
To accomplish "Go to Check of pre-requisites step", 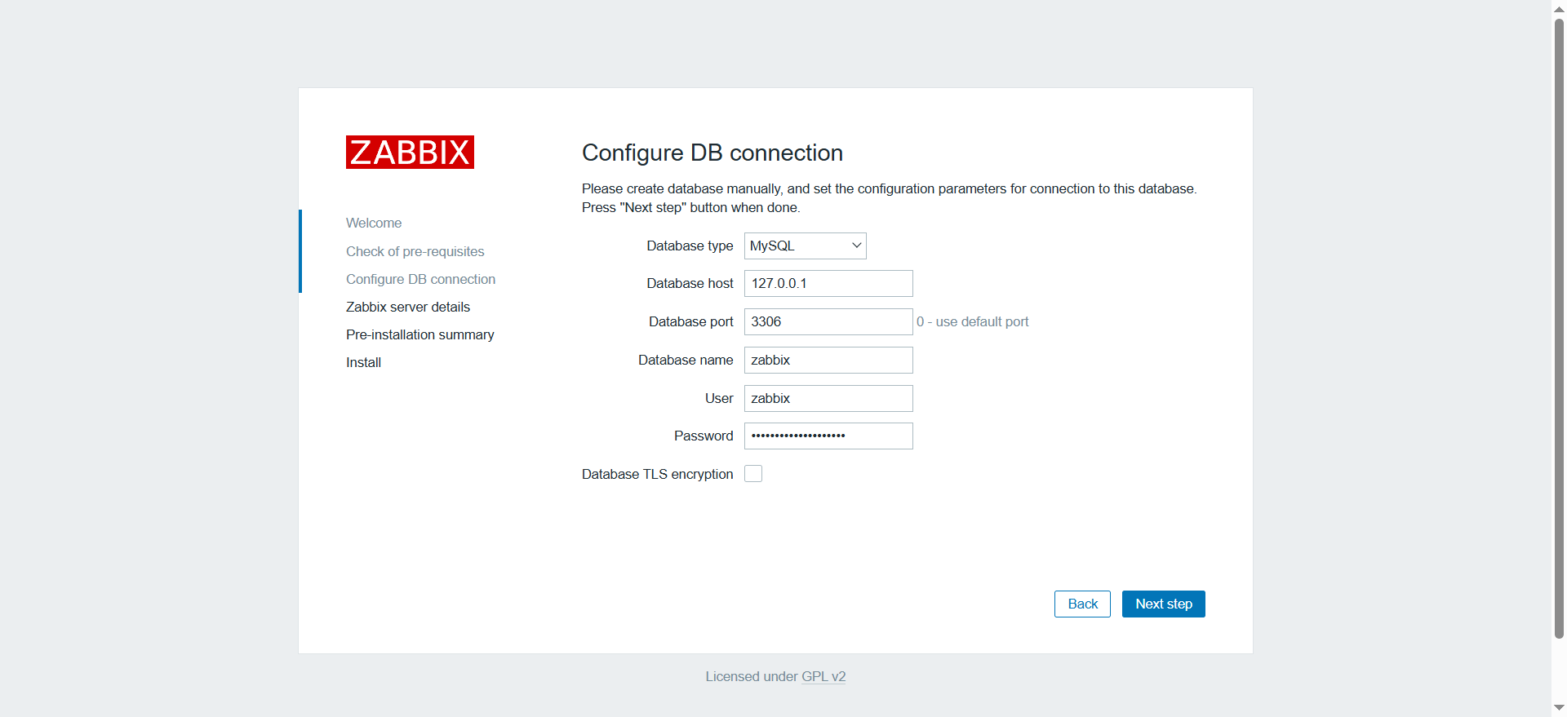I will tap(415, 251).
